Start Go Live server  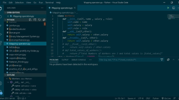166,98
